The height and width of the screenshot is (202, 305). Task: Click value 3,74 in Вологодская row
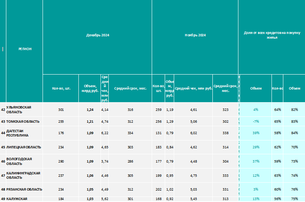[x=105, y=161]
